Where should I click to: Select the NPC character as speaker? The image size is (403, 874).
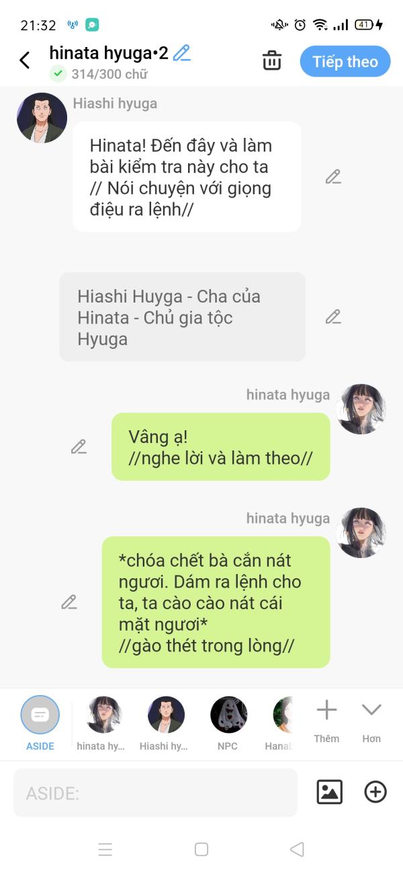(228, 723)
